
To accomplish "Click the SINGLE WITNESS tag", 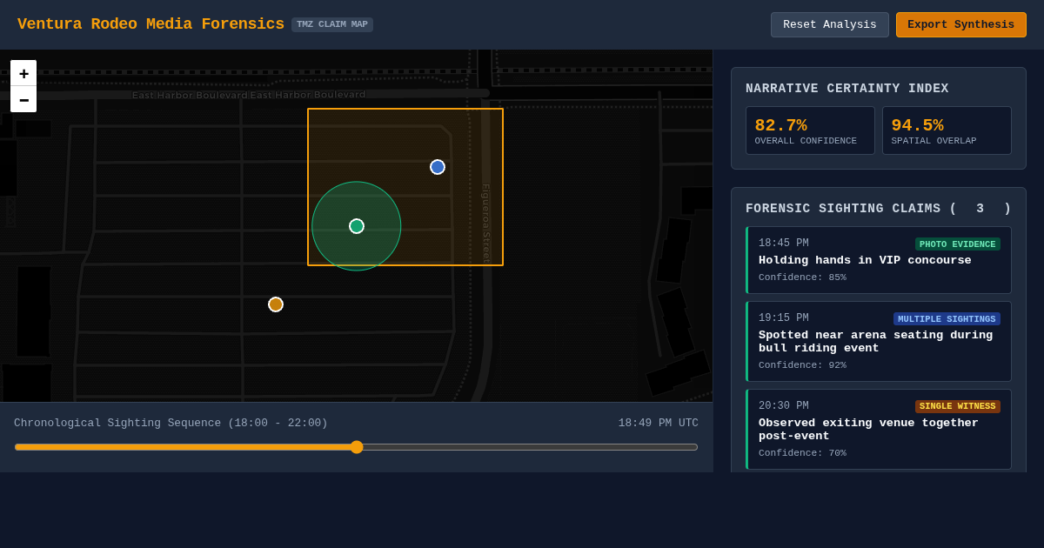I will (958, 406).
